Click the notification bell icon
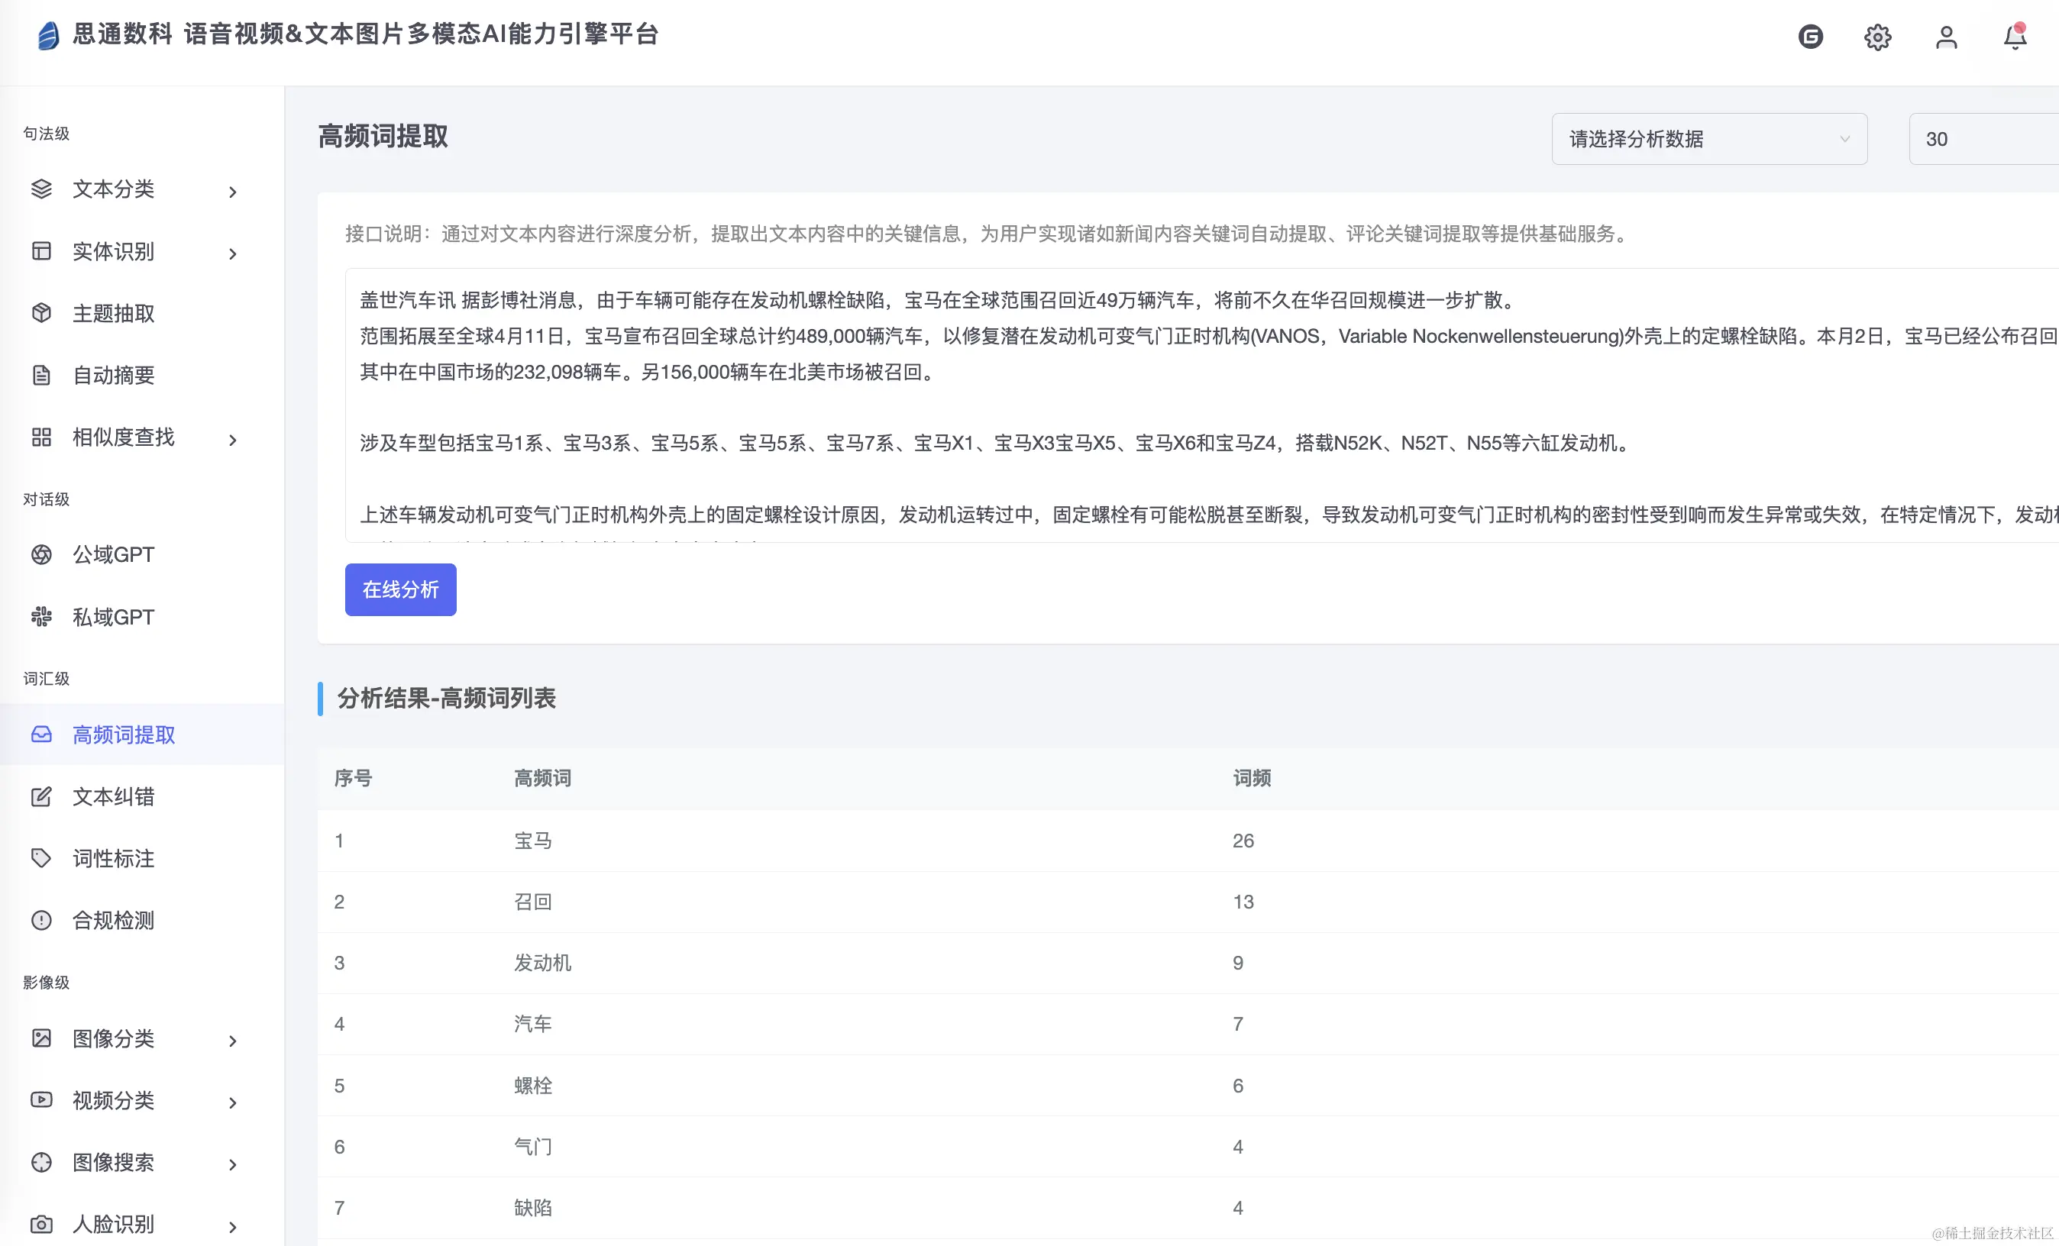 [x=2015, y=37]
